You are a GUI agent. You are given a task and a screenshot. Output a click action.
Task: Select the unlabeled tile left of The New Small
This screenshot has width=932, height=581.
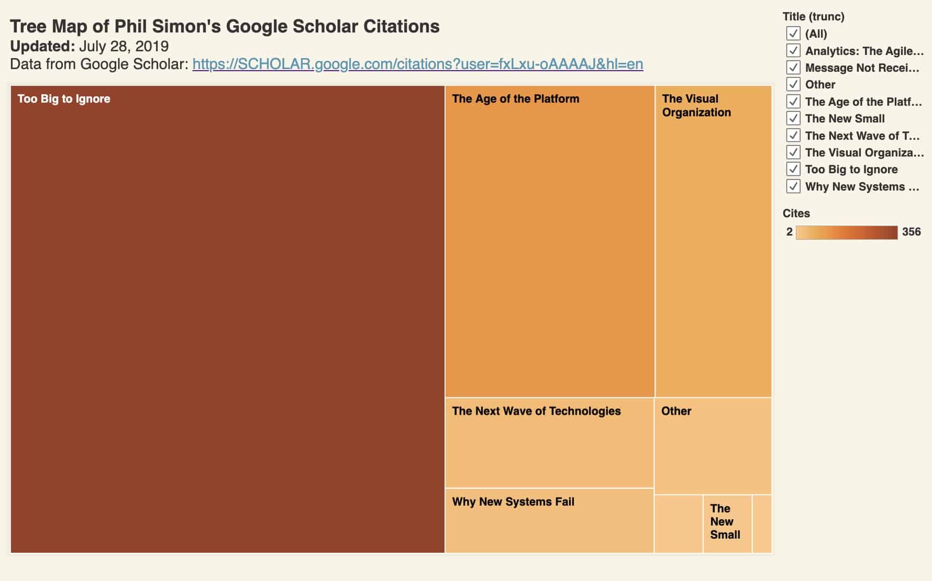[679, 524]
